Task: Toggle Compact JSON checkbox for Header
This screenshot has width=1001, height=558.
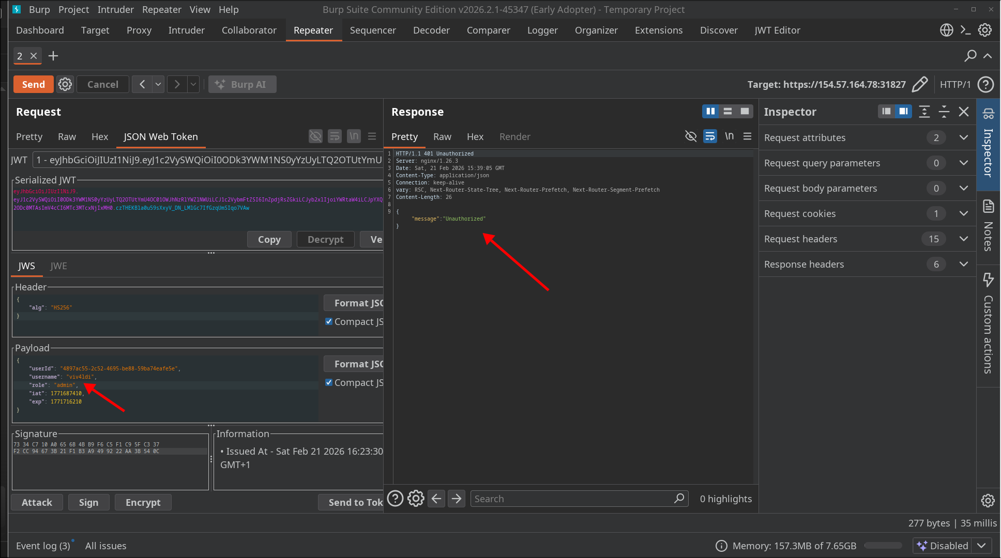Action: point(329,321)
